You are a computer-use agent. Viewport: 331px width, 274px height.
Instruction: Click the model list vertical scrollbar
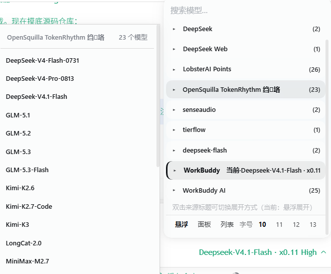click(x=157, y=96)
